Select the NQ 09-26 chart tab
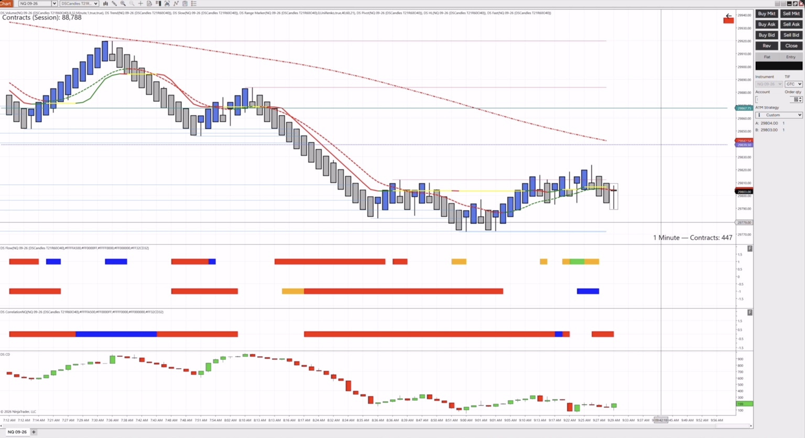Image resolution: width=805 pixels, height=438 pixels. [x=17, y=432]
